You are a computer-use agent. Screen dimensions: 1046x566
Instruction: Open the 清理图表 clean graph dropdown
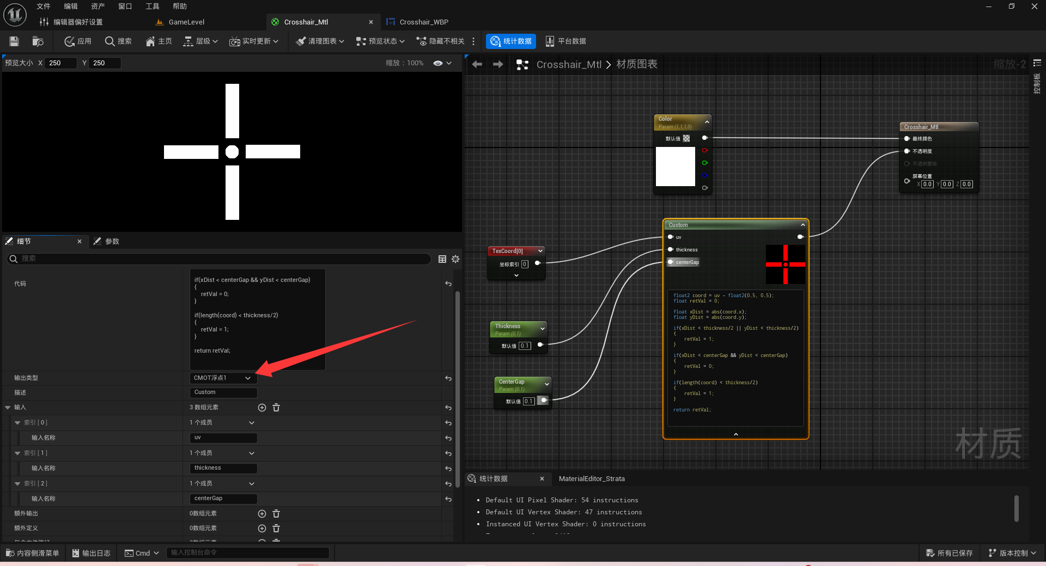320,41
